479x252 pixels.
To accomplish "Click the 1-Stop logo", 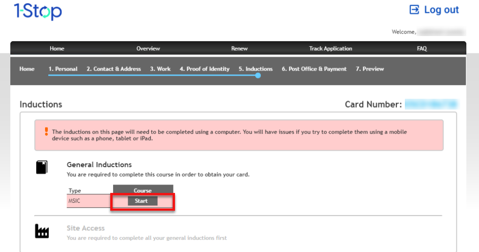I will pyautogui.click(x=38, y=12).
